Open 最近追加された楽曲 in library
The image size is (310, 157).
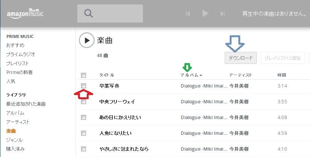tap(26, 104)
